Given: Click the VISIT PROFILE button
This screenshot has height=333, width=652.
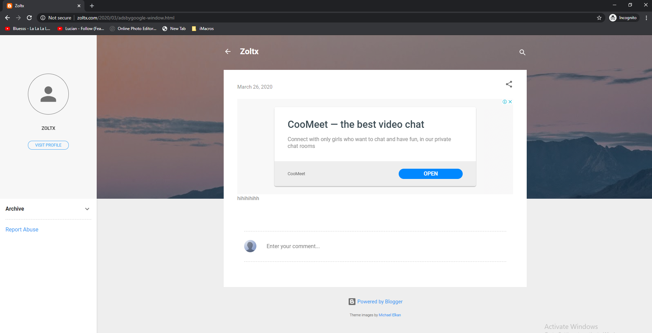Looking at the screenshot, I should point(48,145).
